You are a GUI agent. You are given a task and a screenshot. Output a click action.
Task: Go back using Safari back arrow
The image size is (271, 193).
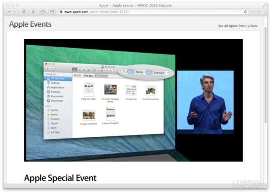click(x=9, y=12)
